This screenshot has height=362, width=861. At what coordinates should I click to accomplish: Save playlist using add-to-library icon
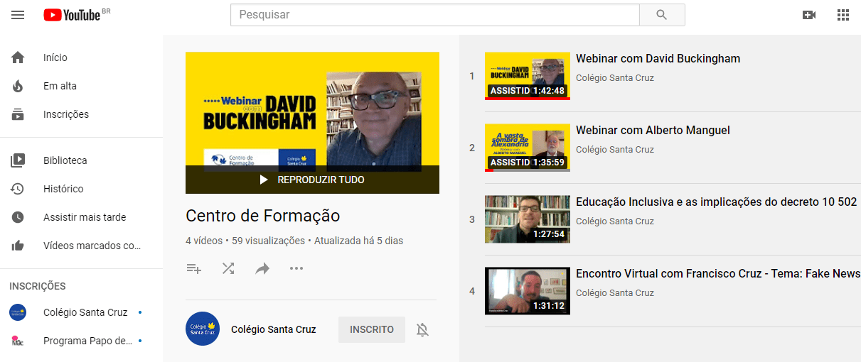click(193, 268)
